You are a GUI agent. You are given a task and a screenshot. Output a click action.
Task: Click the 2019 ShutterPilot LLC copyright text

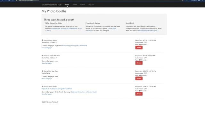tap(50, 102)
